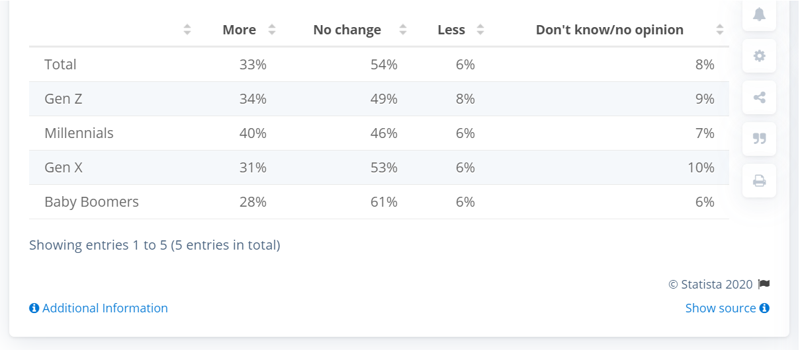Click the Gen X row label
The height and width of the screenshot is (350, 800).
click(64, 168)
